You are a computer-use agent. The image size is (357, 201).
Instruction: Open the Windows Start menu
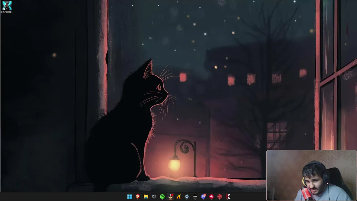pos(129,197)
